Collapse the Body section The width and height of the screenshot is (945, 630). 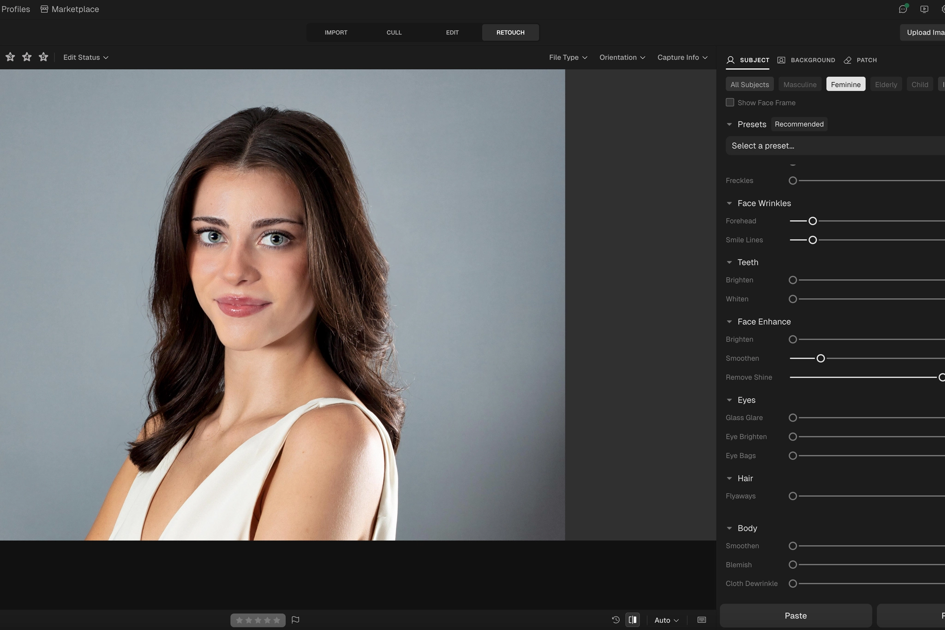[x=730, y=529]
